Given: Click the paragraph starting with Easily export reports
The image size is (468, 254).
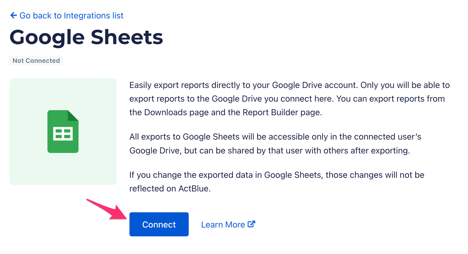Looking at the screenshot, I should point(289,99).
